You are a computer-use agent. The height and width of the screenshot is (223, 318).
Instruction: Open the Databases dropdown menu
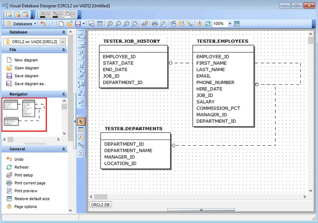pyautogui.click(x=22, y=23)
